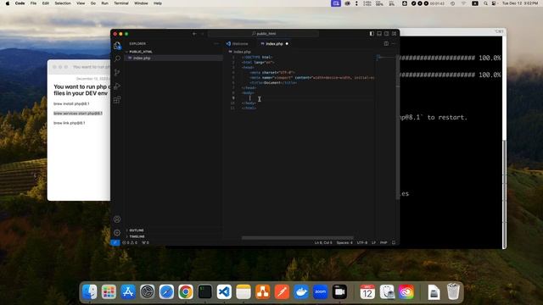Open the Explorer view in activity bar
This screenshot has height=305, width=543.
pos(117,46)
